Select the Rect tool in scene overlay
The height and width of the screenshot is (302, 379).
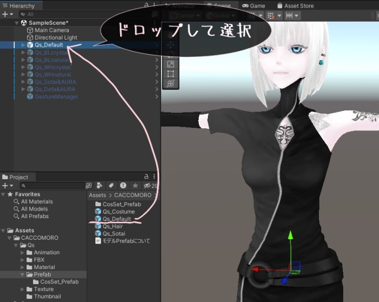point(171,74)
